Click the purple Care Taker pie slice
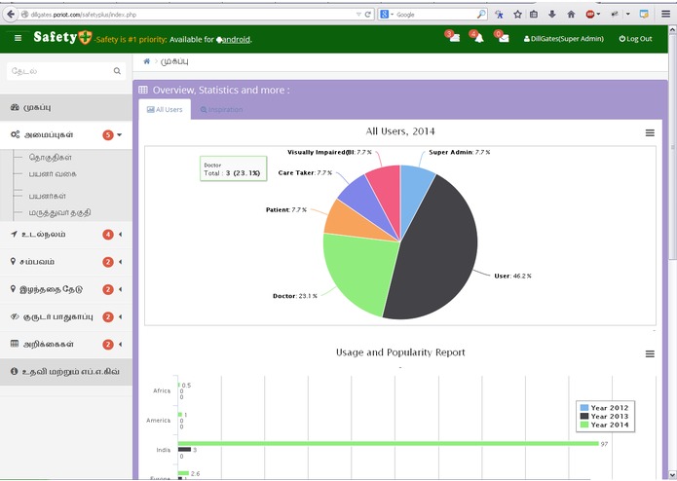Screen dimensions: 677x481 (x=362, y=201)
